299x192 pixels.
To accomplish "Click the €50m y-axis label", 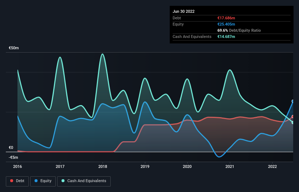I will click(x=14, y=48).
